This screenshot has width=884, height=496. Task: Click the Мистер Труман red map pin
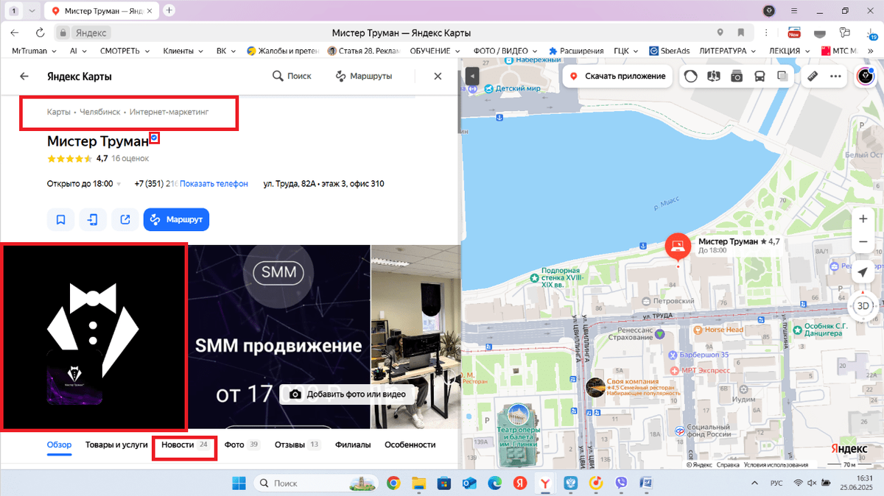pyautogui.click(x=678, y=247)
